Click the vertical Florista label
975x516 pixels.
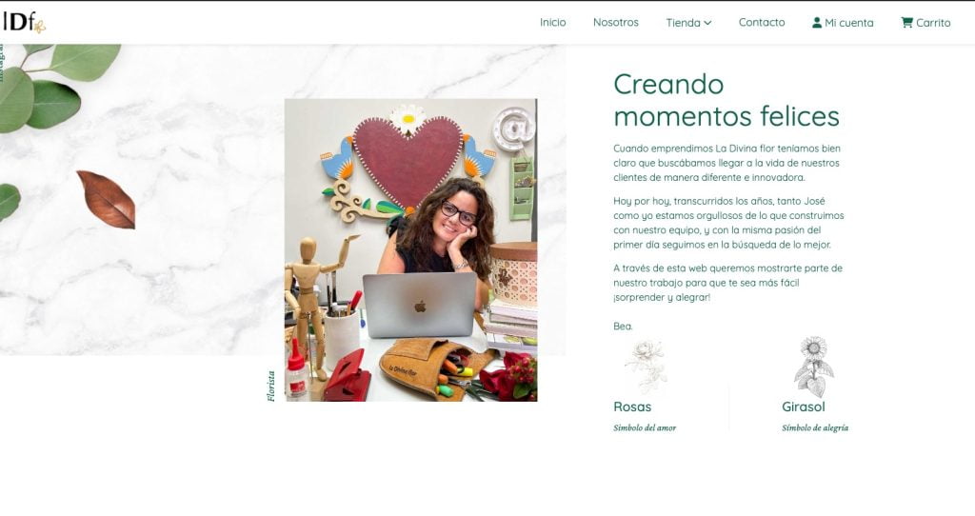click(270, 387)
